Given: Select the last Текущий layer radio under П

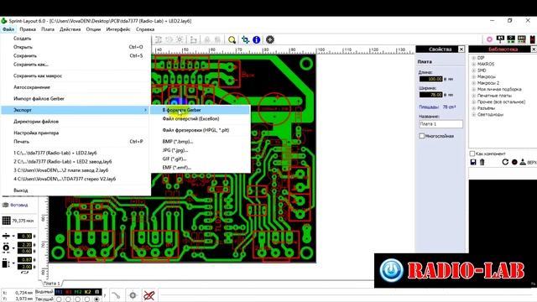Looking at the screenshot, I should (97, 299).
